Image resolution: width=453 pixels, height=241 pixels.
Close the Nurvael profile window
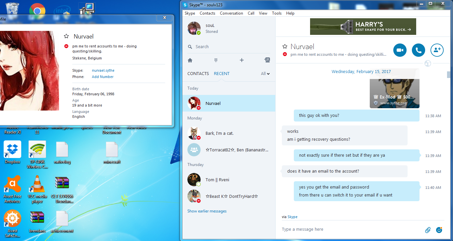[164, 18]
